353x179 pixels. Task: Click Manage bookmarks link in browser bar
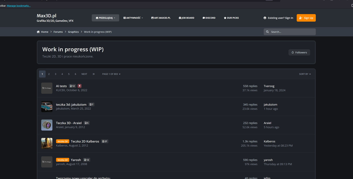(x=19, y=6)
